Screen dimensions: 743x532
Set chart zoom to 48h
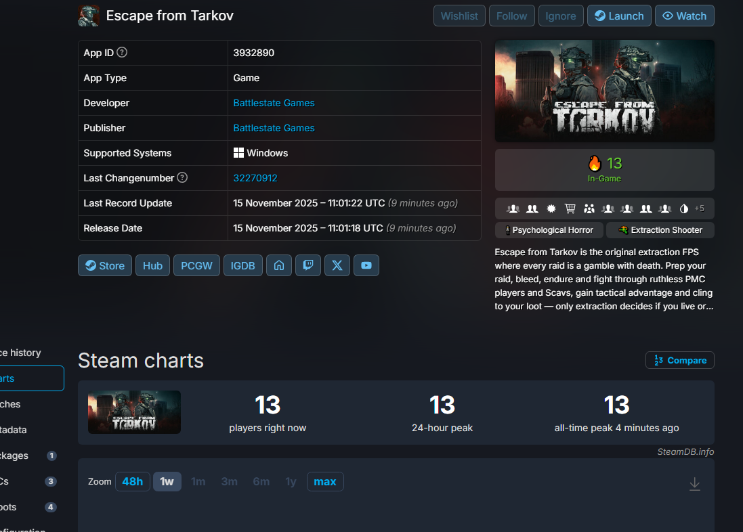(x=133, y=481)
